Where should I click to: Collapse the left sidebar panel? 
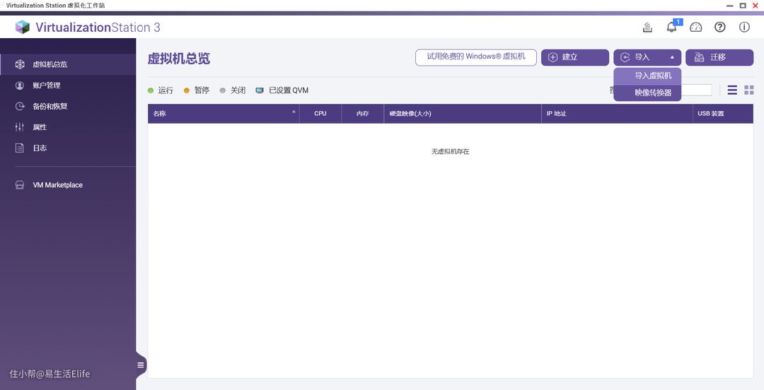tap(141, 365)
